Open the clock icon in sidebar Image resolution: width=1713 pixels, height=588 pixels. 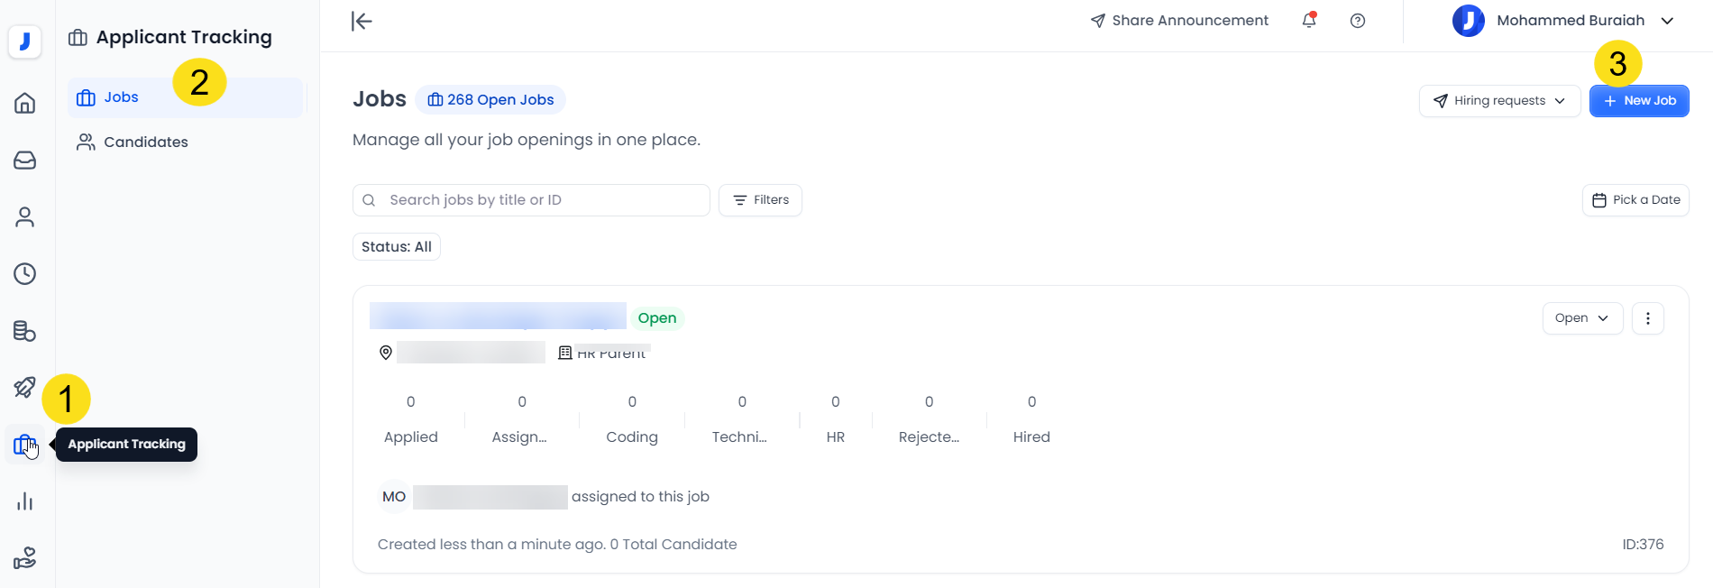[25, 274]
